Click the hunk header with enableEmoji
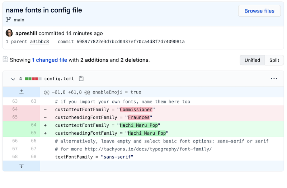Screen dimensions: 287x188 93,92
